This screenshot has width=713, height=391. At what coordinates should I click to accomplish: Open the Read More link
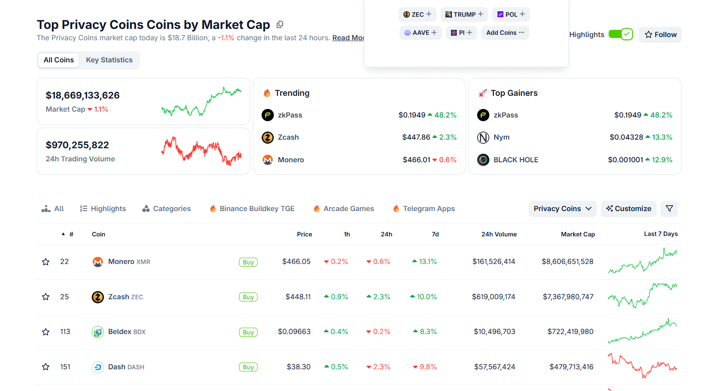click(x=348, y=38)
